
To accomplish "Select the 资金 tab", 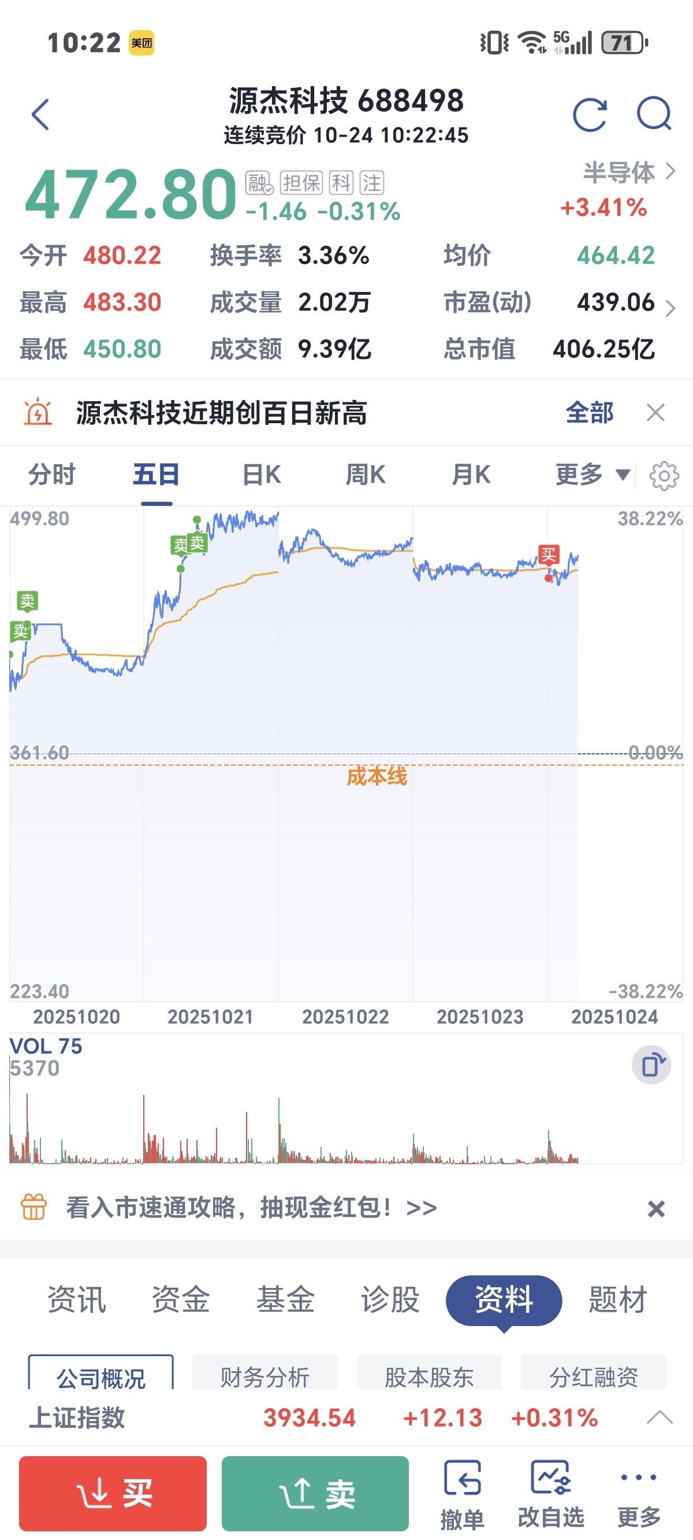I will tap(181, 1300).
